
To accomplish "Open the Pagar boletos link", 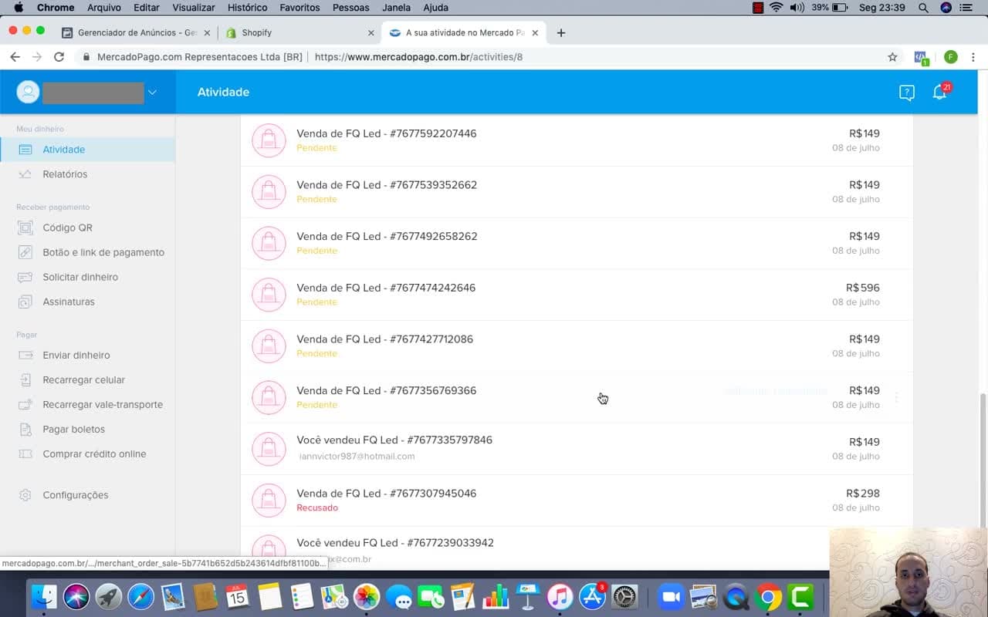I will (74, 430).
